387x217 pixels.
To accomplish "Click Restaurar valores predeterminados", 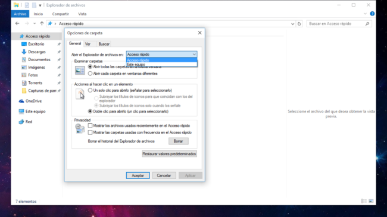I will click(x=169, y=154).
